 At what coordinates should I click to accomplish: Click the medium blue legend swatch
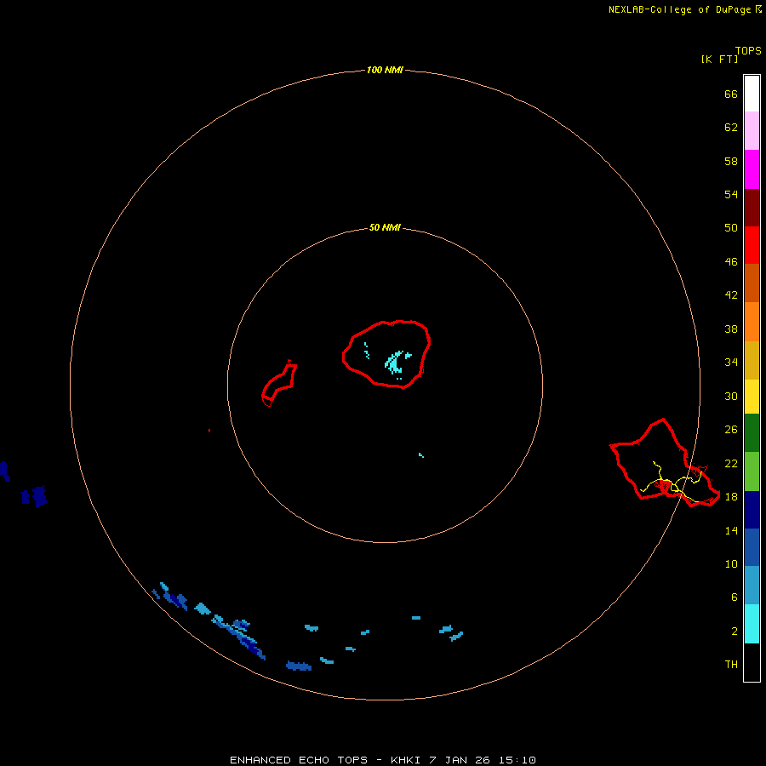[x=752, y=547]
